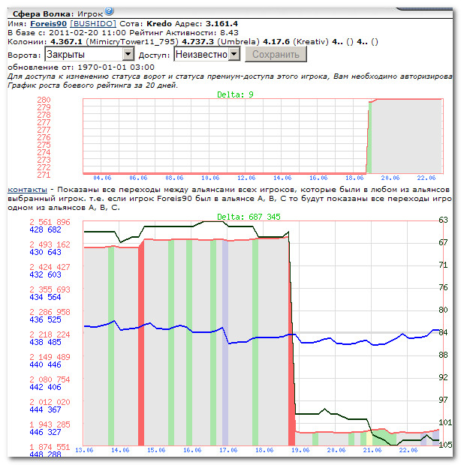Expand the Ворота dropdown arrow
This screenshot has width=461, height=465.
click(x=128, y=54)
